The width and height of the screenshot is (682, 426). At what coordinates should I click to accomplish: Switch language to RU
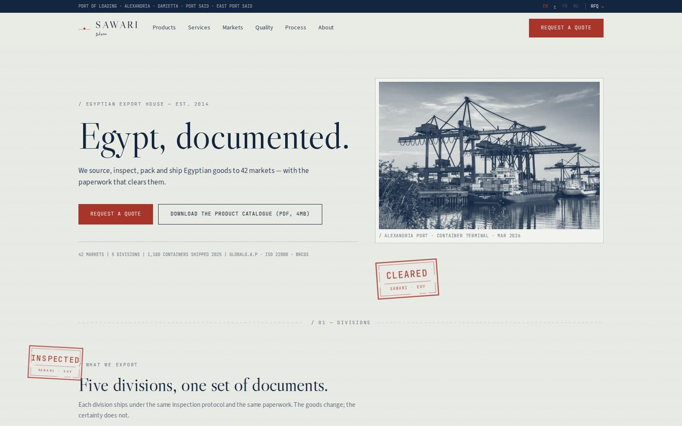click(x=576, y=6)
